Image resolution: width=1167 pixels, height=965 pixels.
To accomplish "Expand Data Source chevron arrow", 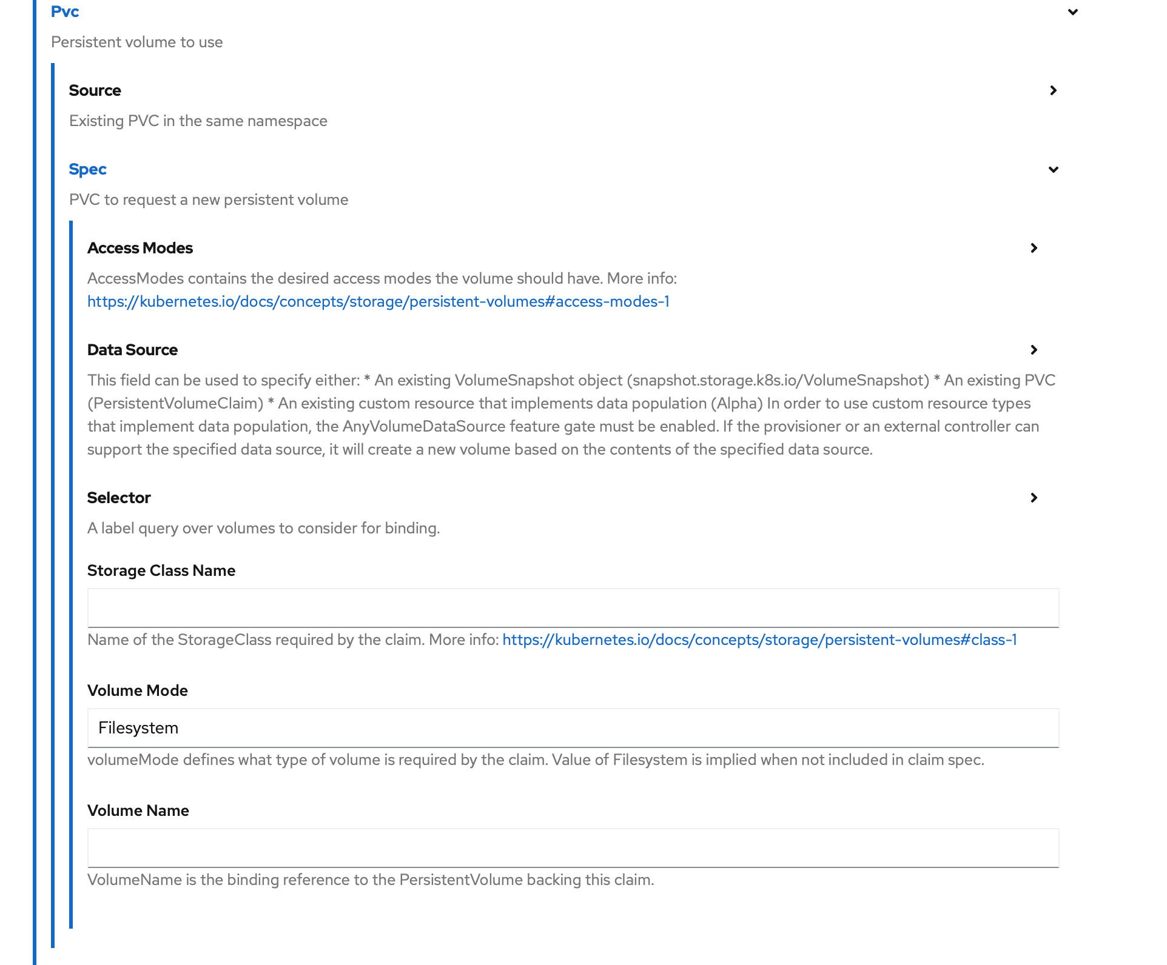I will (1034, 350).
